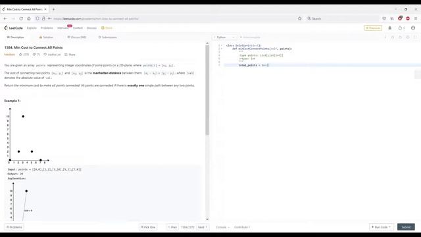Reset code with the undo arrow icon

(400, 38)
